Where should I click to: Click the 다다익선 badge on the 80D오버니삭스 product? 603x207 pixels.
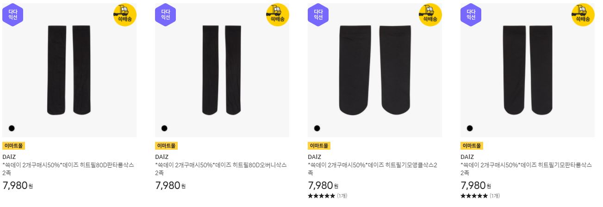click(166, 15)
